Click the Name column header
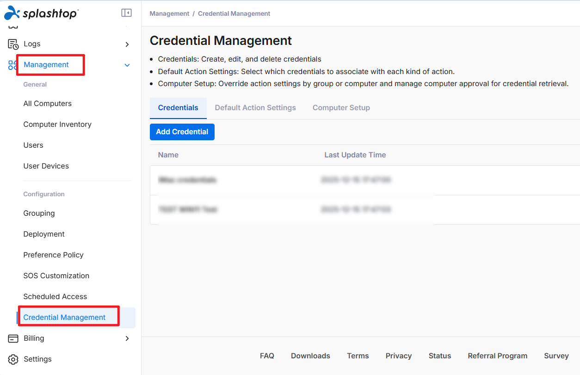The width and height of the screenshot is (580, 375). tap(168, 155)
